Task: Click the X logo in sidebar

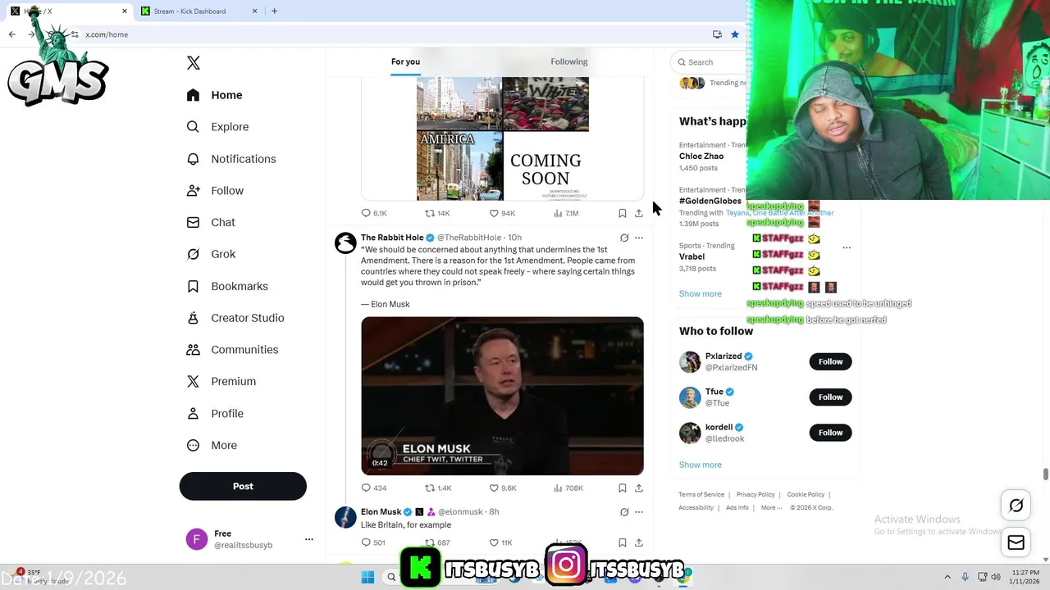Action: 194,63
